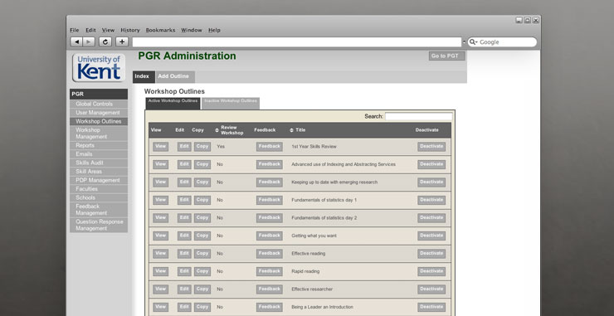
Task: Open Feedback Management in the sidebar
Action: point(99,210)
